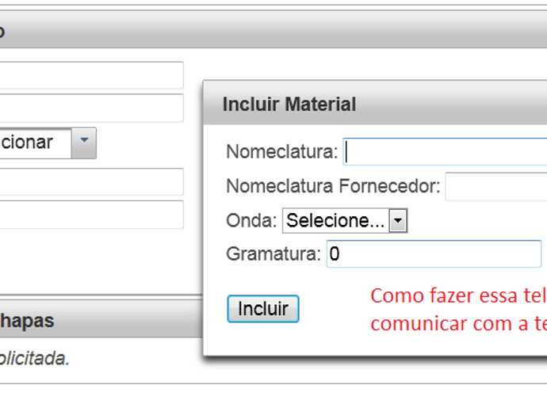Click the "Nomeclatura Fornecedor:" label
The width and height of the screenshot is (547, 396).
tap(333, 186)
